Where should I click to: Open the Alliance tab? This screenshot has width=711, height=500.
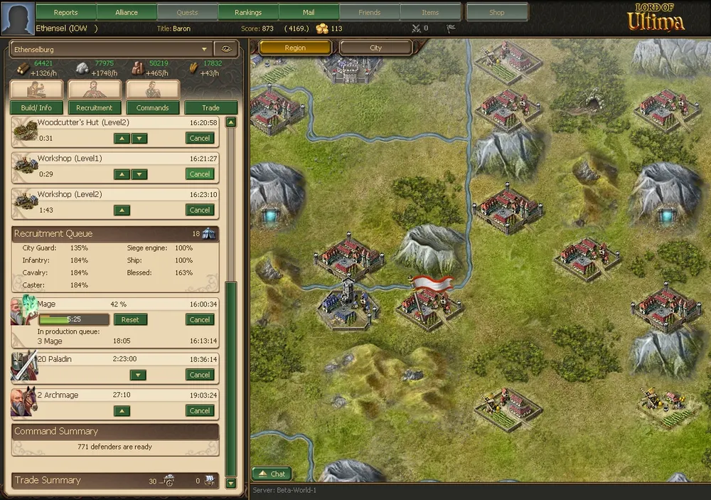tap(127, 12)
